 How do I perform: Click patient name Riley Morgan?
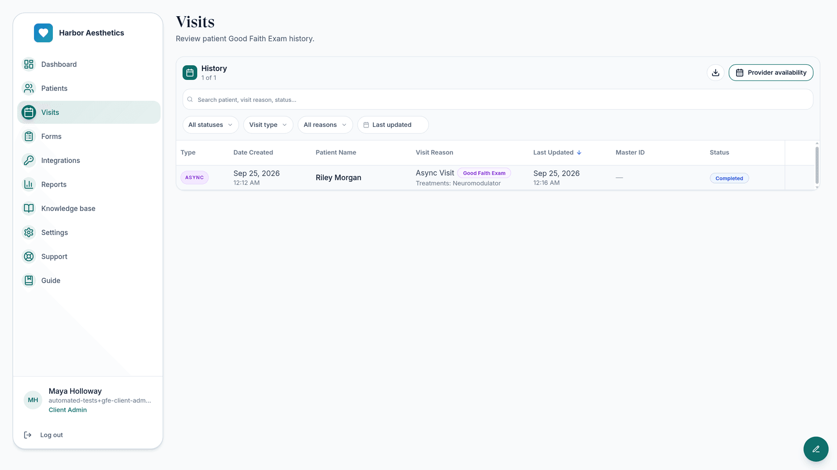coord(338,178)
